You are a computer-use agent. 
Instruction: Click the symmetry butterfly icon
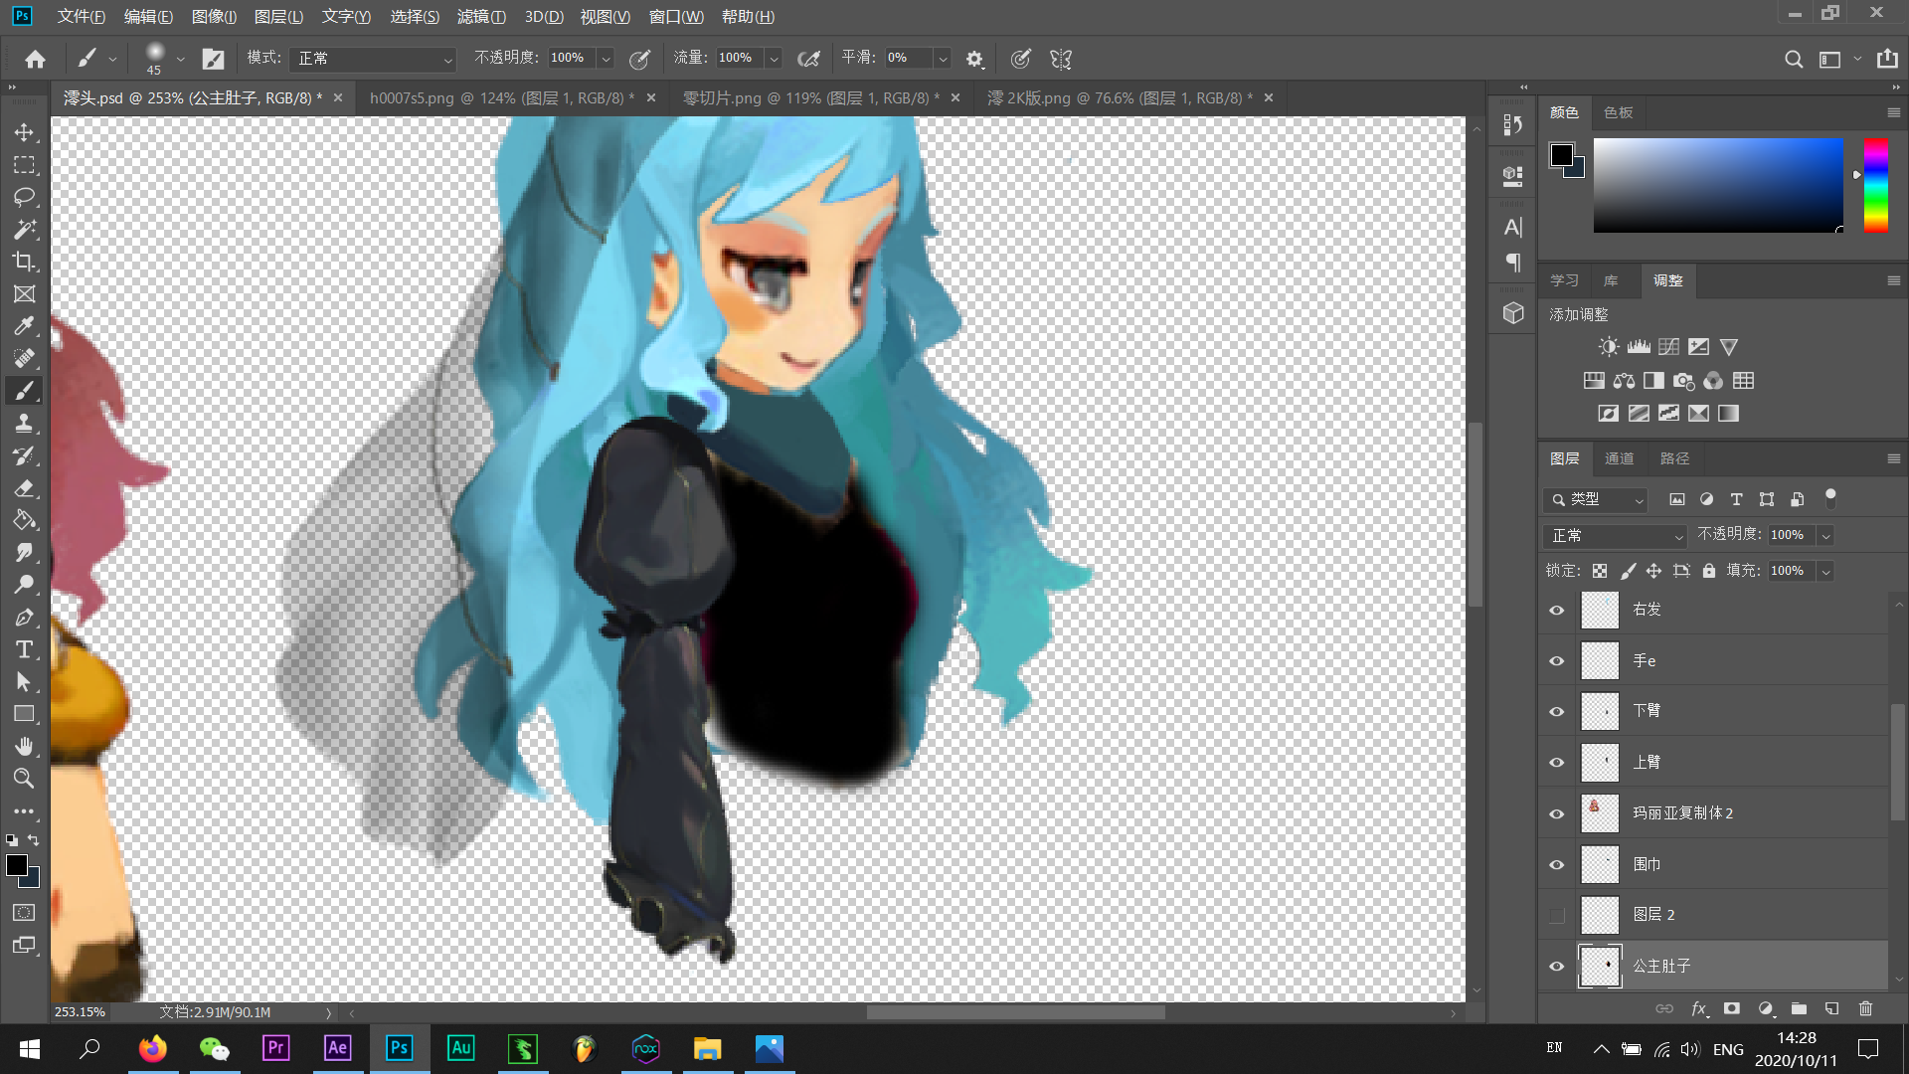[1061, 59]
